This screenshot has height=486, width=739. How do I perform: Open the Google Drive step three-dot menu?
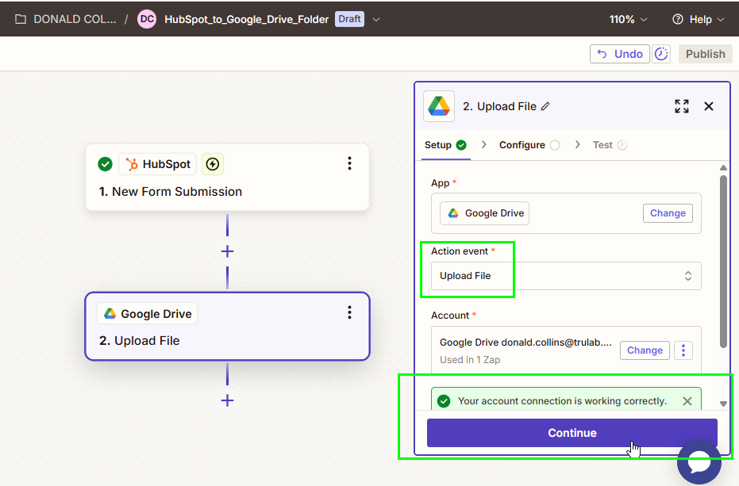point(349,312)
